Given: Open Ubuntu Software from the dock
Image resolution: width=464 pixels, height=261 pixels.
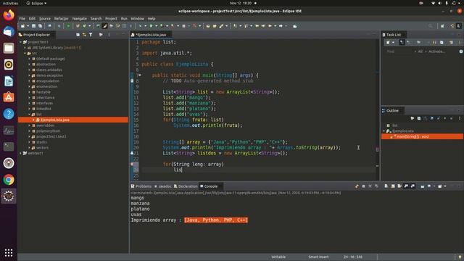Looking at the screenshot, I should [9, 97].
